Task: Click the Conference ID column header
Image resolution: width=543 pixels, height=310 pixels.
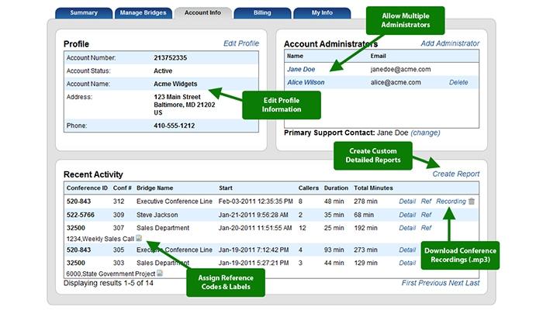Action: coord(87,188)
